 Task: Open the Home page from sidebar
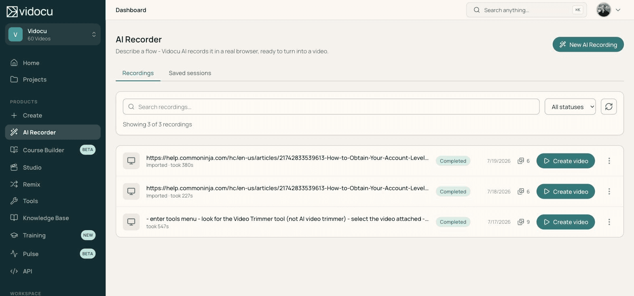(x=53, y=63)
